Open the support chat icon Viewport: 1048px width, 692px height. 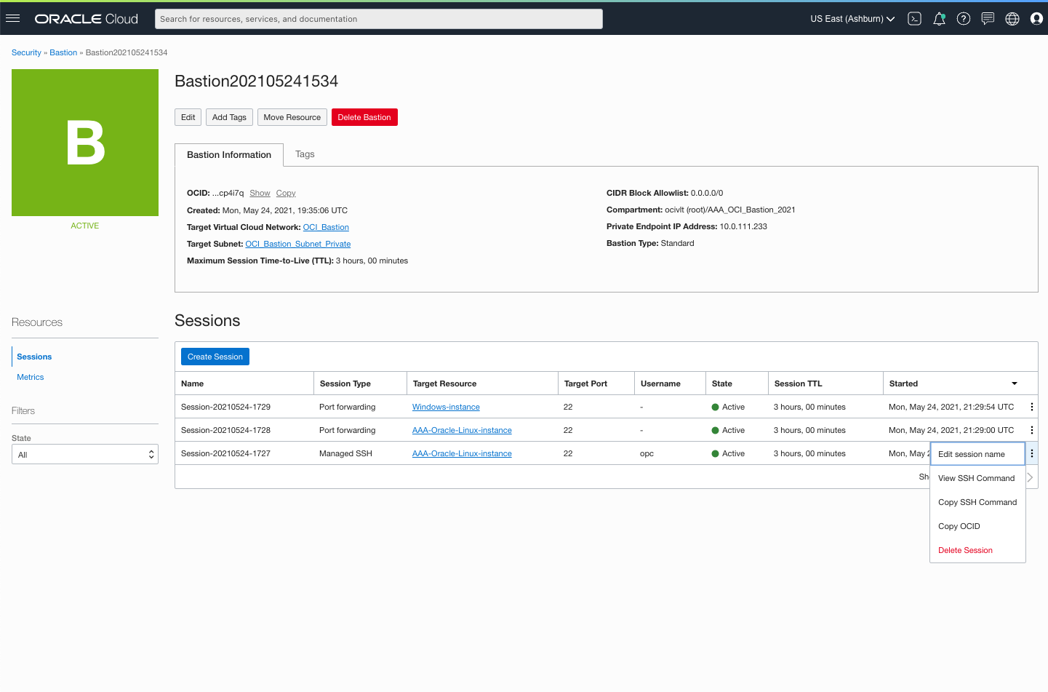pyautogui.click(x=988, y=19)
